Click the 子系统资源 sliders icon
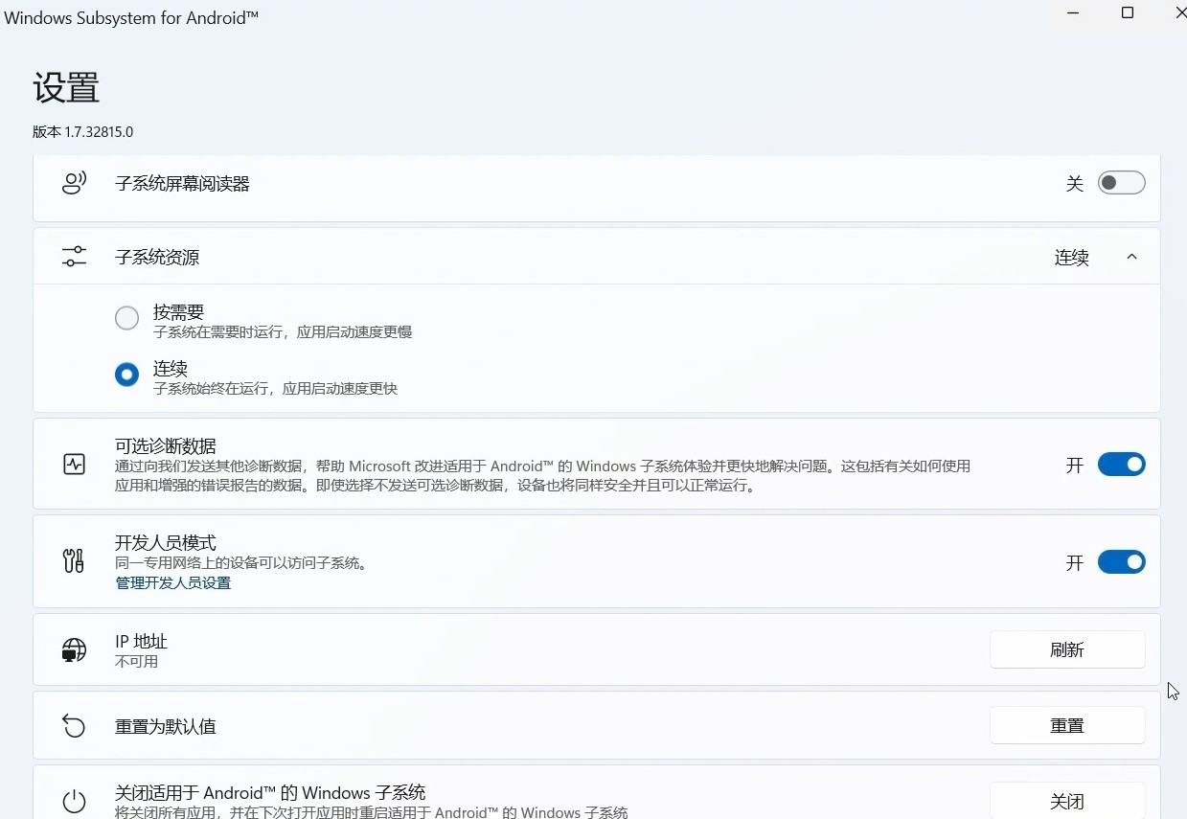Viewport: 1187px width, 819px height. coord(74,257)
